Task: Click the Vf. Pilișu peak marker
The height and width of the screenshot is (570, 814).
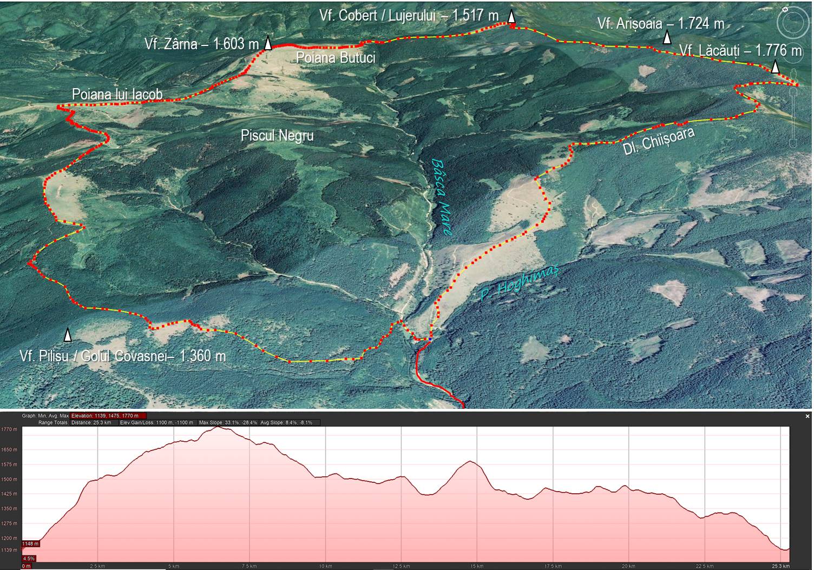Action: click(68, 335)
